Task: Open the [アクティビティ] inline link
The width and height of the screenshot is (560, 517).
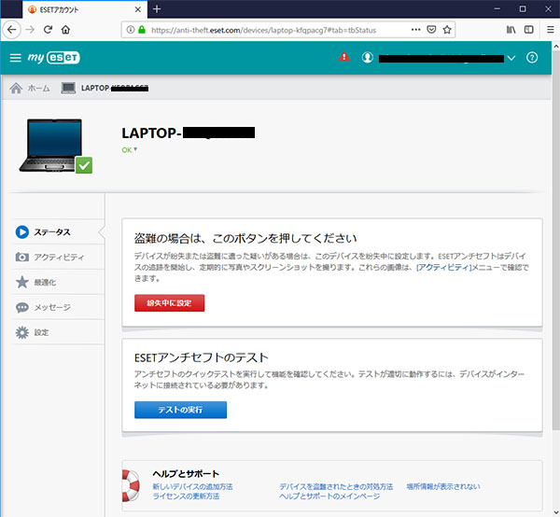Action: (444, 267)
